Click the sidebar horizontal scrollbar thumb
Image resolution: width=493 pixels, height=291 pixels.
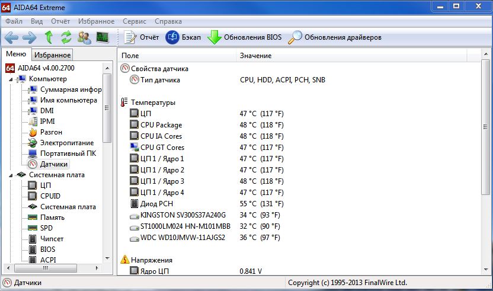[x=46, y=268]
